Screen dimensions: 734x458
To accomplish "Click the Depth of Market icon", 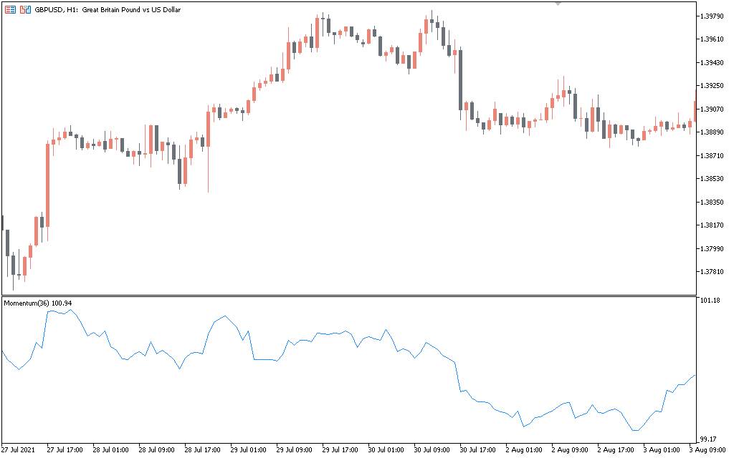I will pyautogui.click(x=25, y=10).
